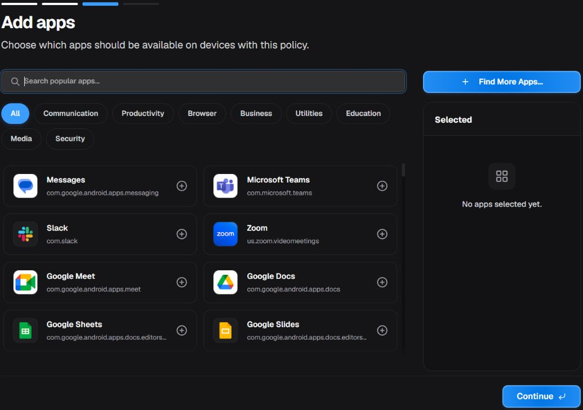Image resolution: width=583 pixels, height=410 pixels.
Task: Click the Zoom app icon
Action: [225, 234]
